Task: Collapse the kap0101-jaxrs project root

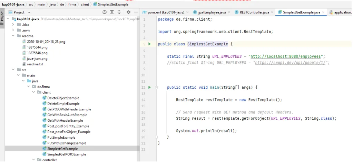Action: (x=8, y=19)
